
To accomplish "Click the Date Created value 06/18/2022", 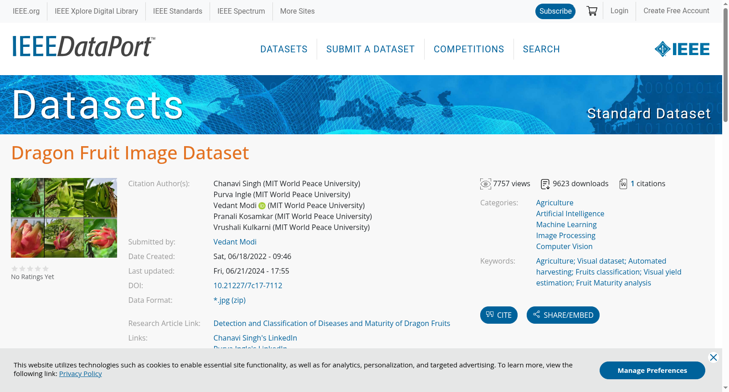I will click(x=252, y=257).
